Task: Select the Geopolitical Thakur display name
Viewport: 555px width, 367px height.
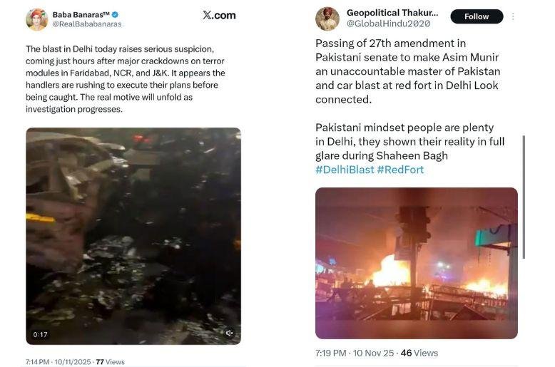Action: (392, 13)
